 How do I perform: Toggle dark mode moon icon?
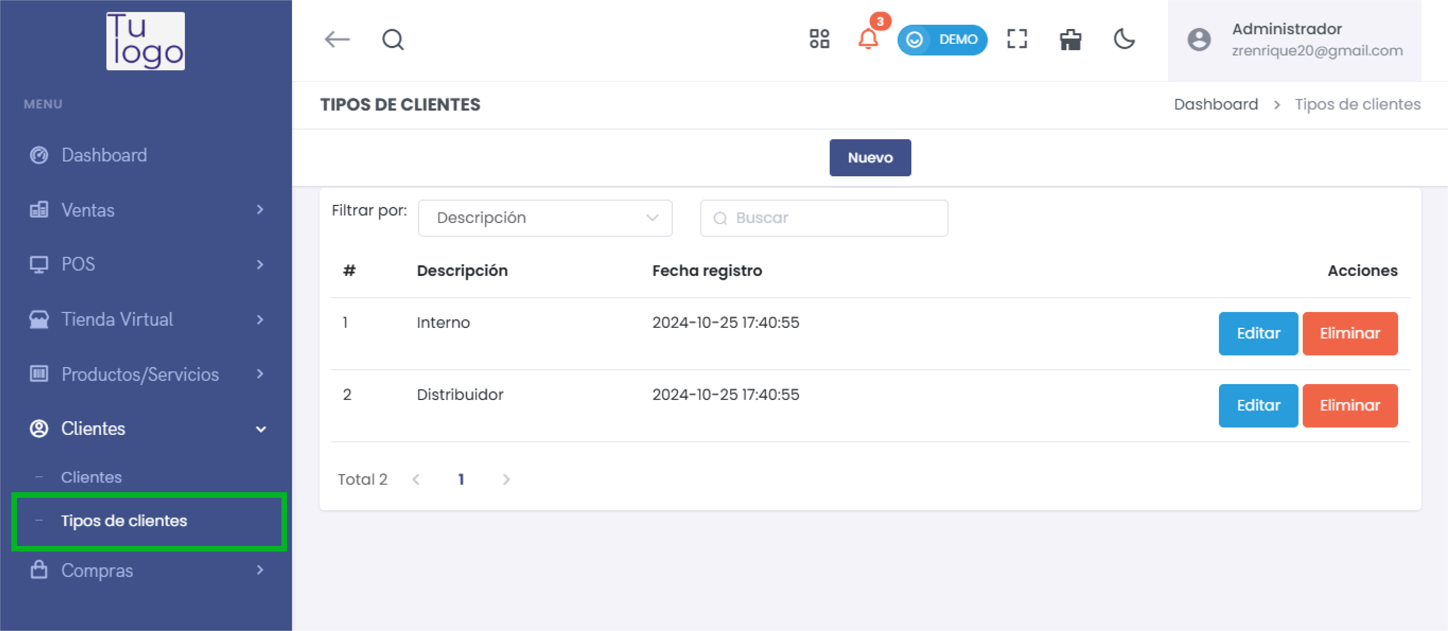click(x=1124, y=39)
